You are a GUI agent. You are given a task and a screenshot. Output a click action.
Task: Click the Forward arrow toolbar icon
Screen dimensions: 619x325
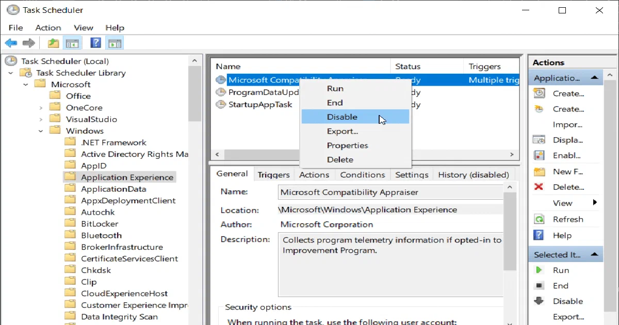click(x=29, y=43)
